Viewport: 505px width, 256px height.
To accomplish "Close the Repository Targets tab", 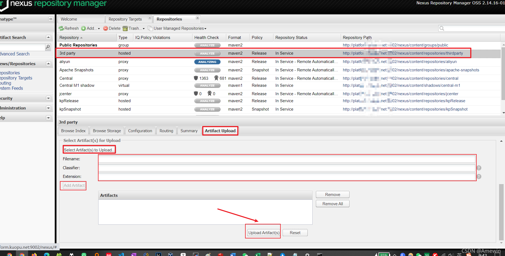I will click(150, 18).
